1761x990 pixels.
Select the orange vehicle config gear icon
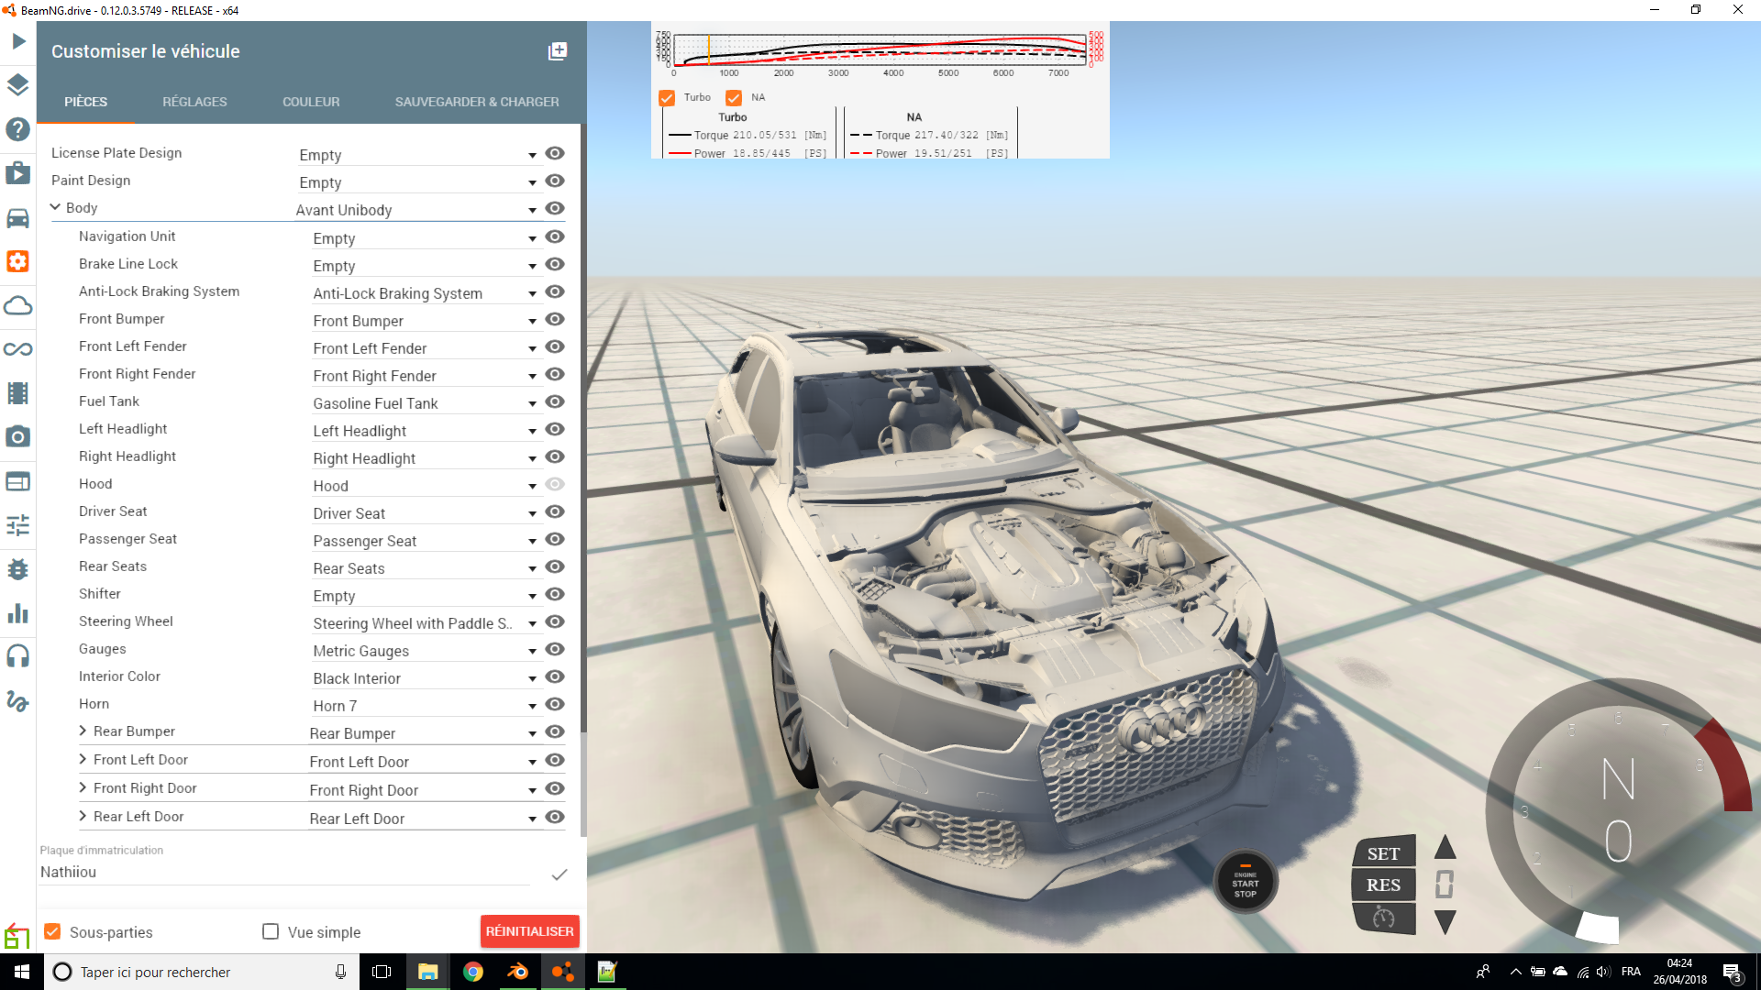pos(18,261)
